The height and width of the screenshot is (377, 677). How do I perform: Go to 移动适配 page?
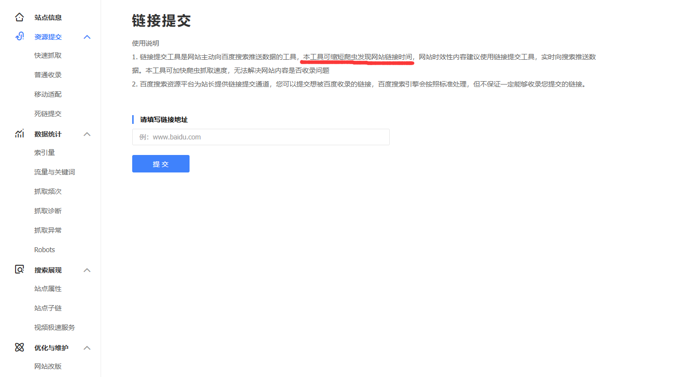(48, 94)
